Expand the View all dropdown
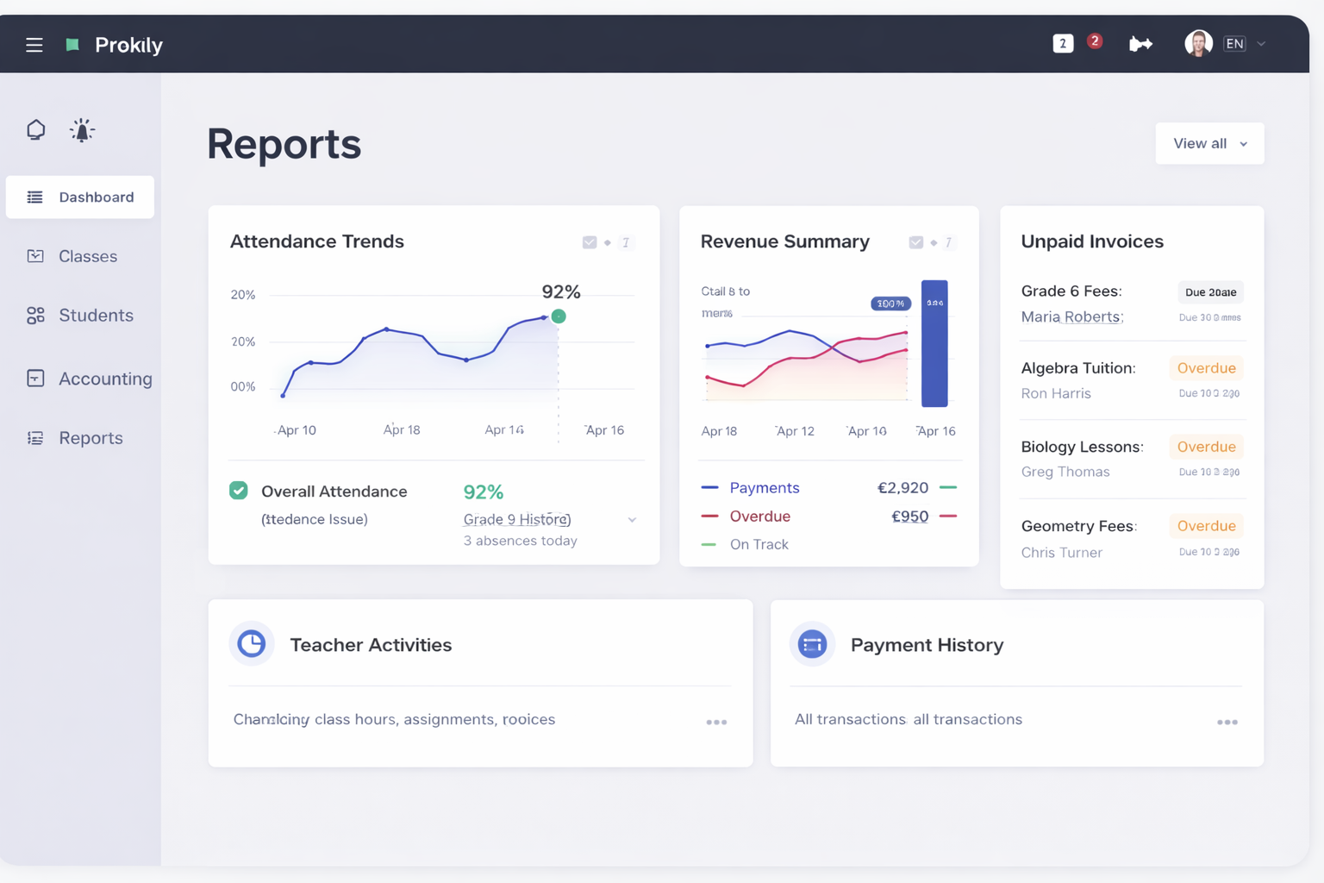Viewport: 1324px width, 883px height. click(1209, 143)
